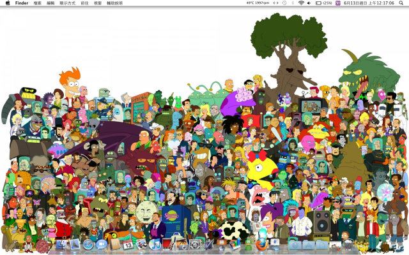Image resolution: width=409 pixels, height=255 pixels.
Task: Open Firefox from the Dock
Action: (x=261, y=245)
